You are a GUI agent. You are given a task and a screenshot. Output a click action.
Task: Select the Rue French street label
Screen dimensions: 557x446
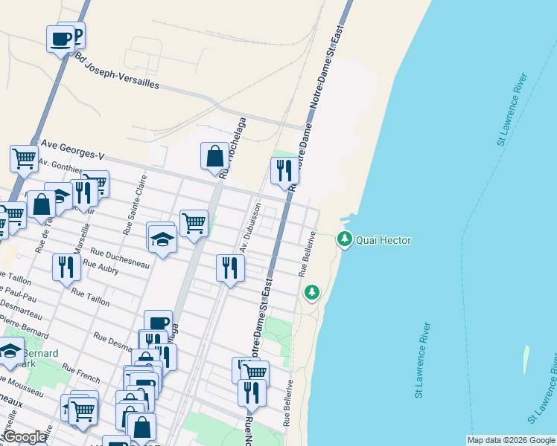pos(81,373)
